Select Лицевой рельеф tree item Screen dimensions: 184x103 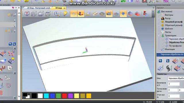click(x=174, y=22)
